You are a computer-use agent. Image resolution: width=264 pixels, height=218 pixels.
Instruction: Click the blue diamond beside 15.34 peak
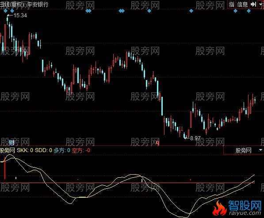point(12,11)
